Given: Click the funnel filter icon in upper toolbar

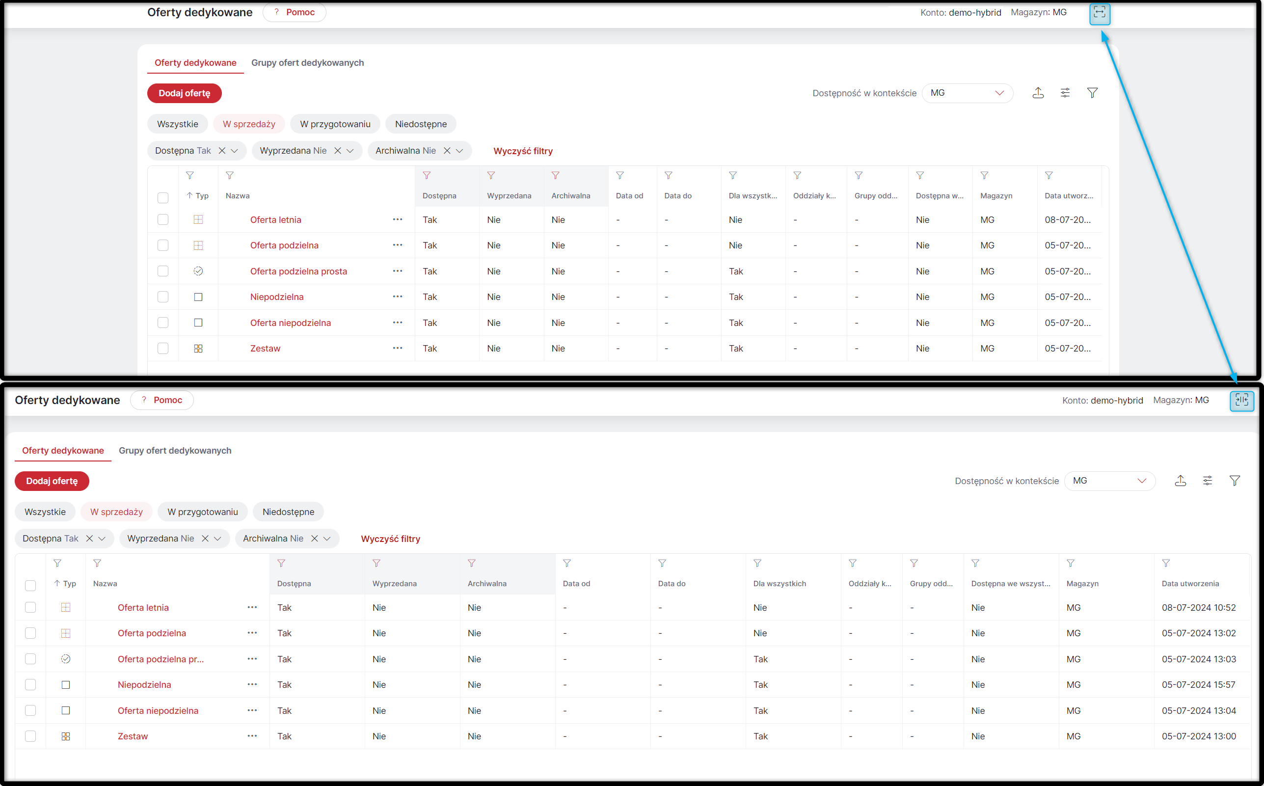Looking at the screenshot, I should (x=1093, y=93).
